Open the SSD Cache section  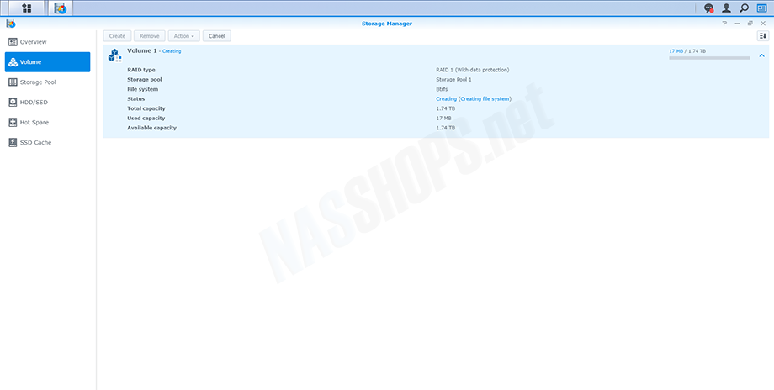coord(47,143)
